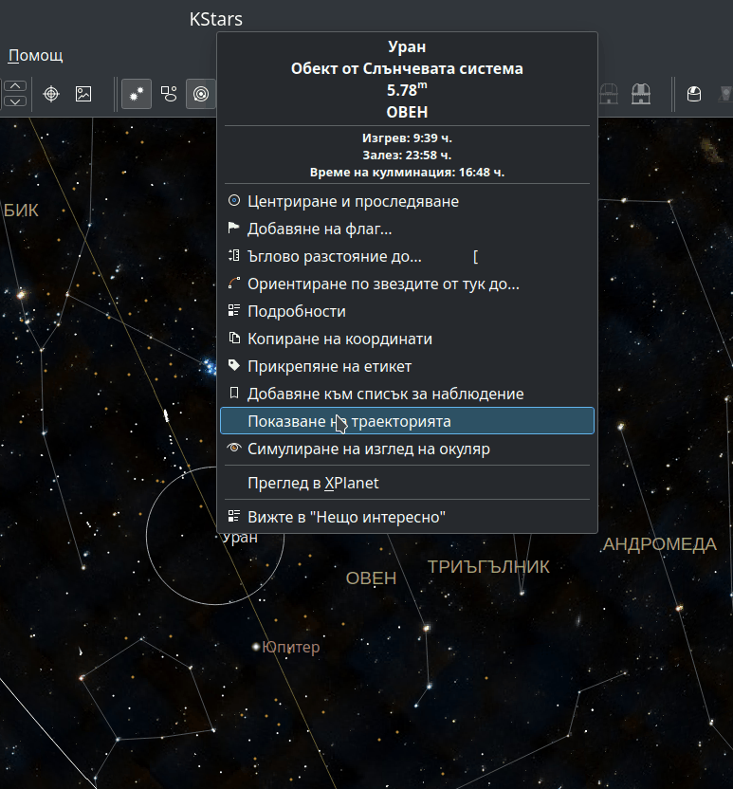Viewport: 733px width, 789px height.
Task: Click the mouse-shaped toolbar icon
Action: [694, 94]
